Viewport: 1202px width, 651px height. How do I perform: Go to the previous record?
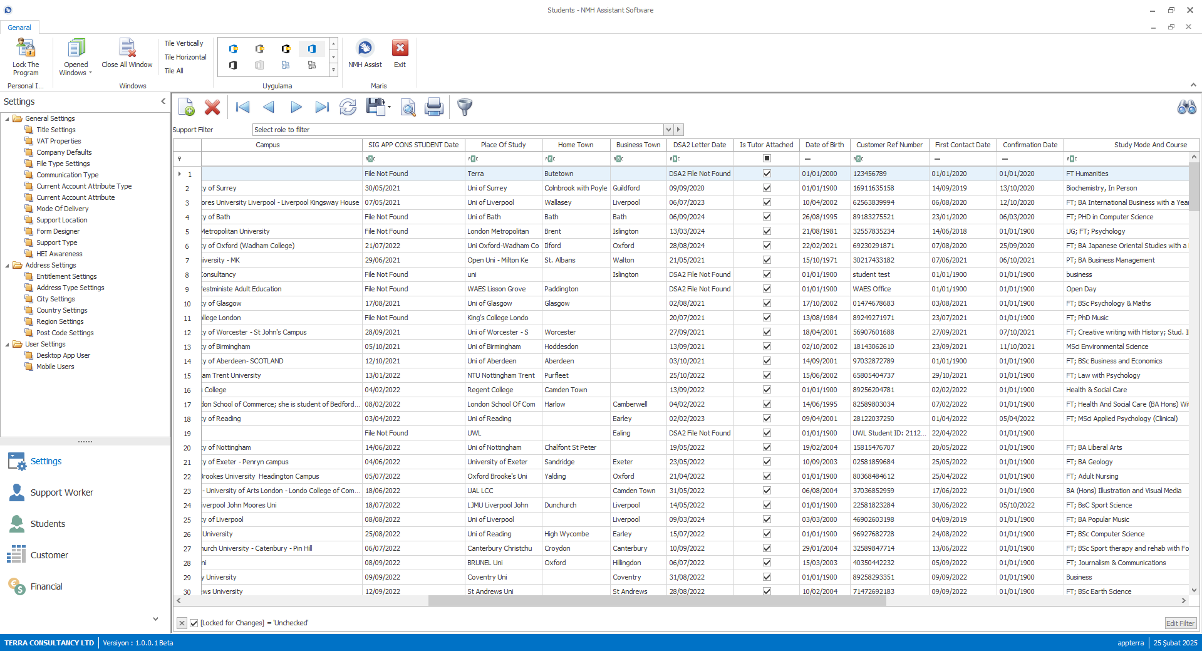(269, 107)
